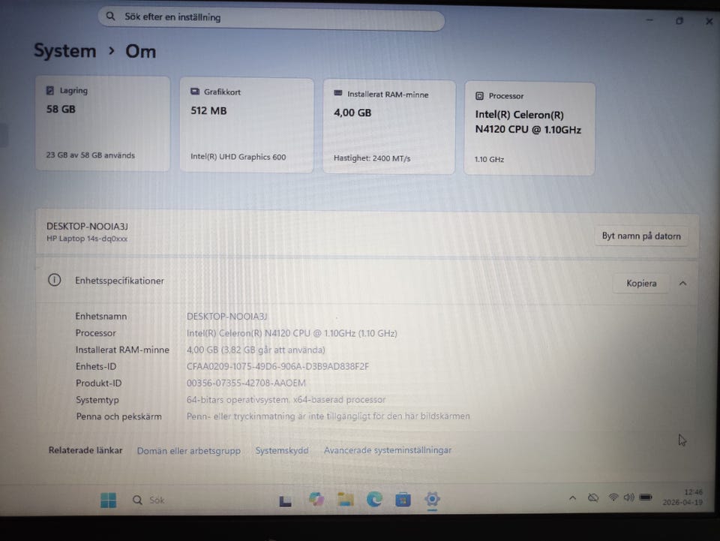Show hidden system tray icons
Image resolution: width=720 pixels, height=541 pixels.
point(572,497)
